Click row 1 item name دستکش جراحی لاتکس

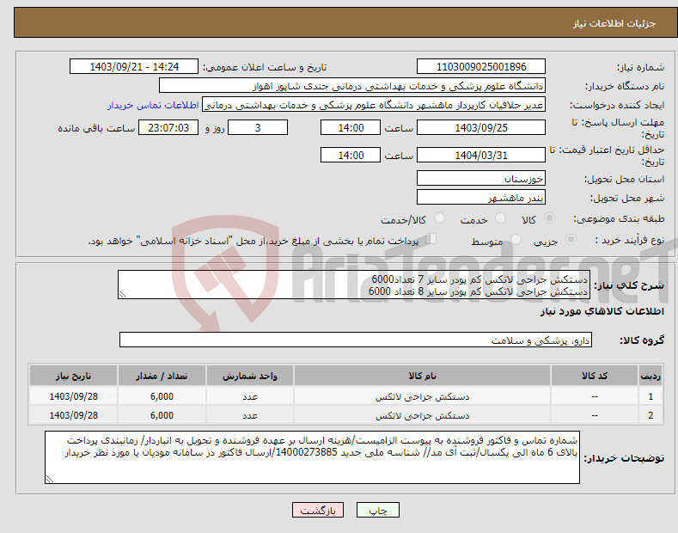(x=422, y=396)
